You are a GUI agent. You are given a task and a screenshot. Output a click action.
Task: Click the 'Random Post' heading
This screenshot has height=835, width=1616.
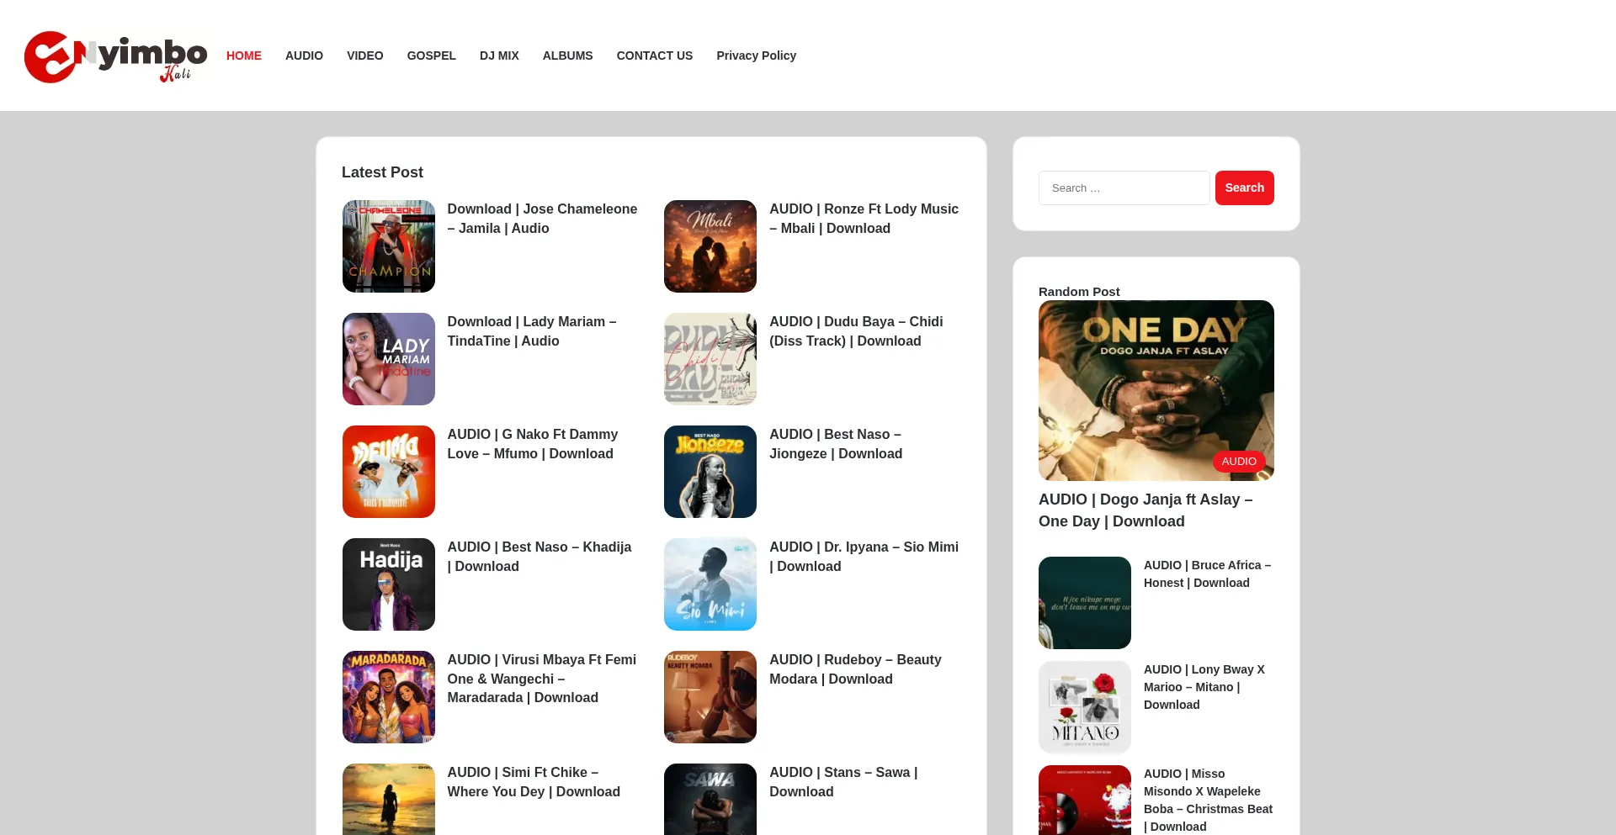click(1079, 292)
